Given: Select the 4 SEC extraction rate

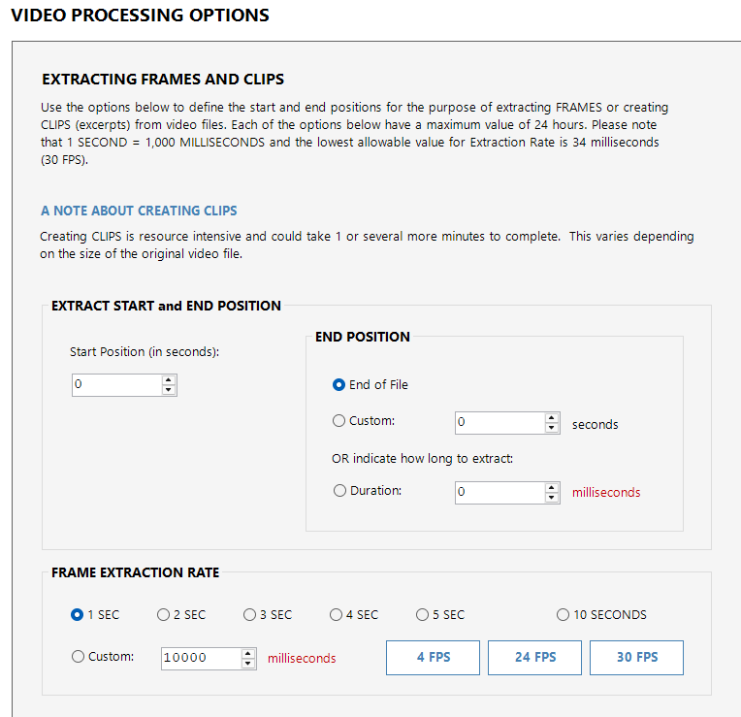Looking at the screenshot, I should (336, 614).
